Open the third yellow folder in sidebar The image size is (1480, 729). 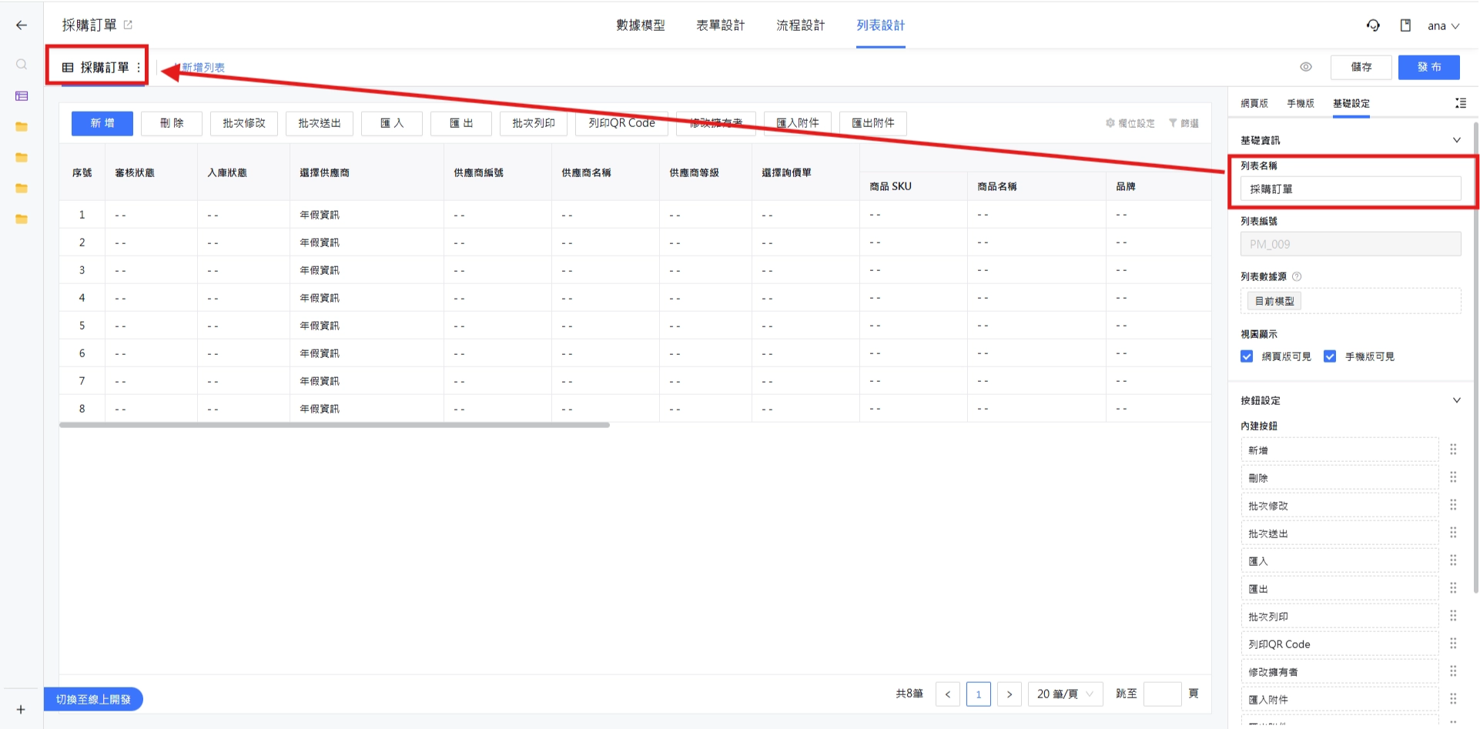22,189
